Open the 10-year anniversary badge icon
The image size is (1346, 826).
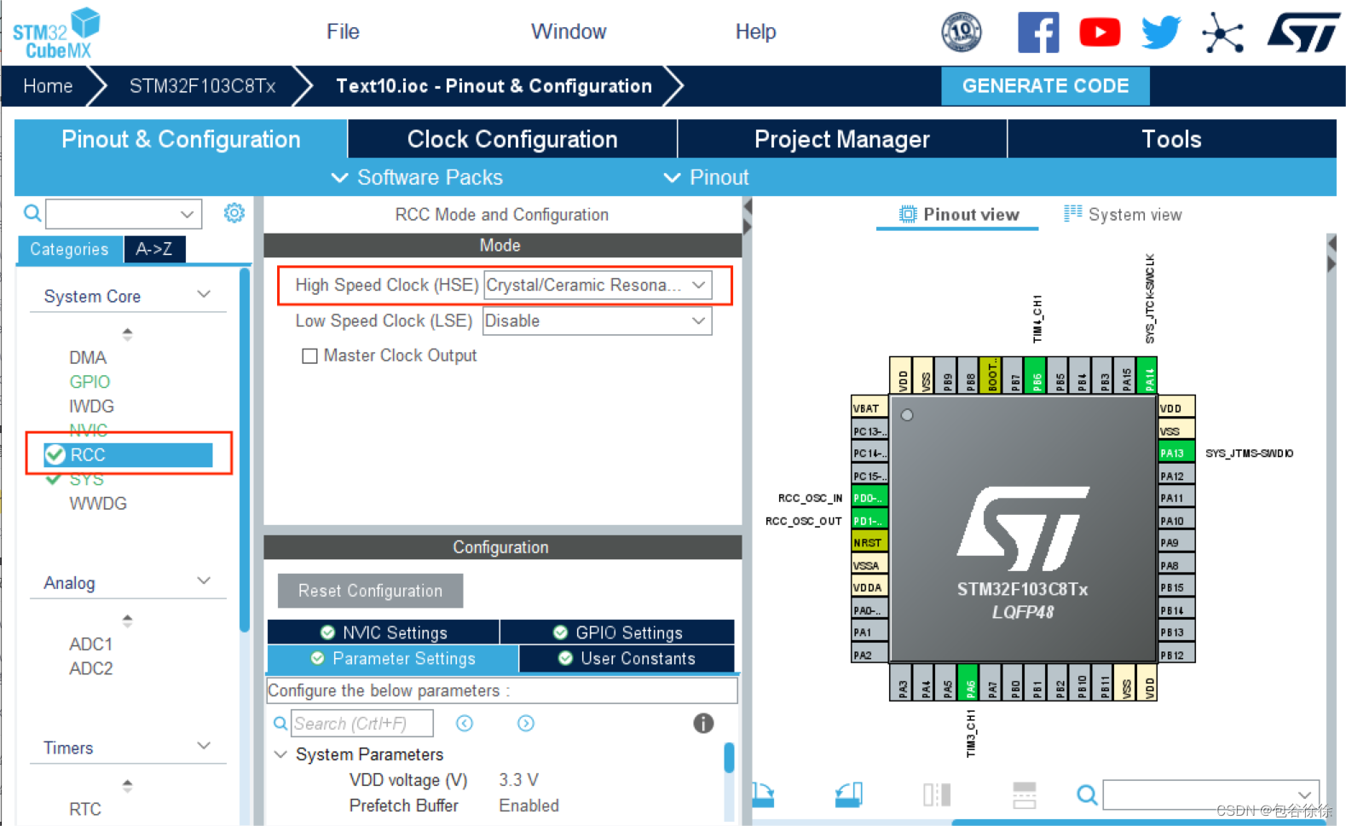(961, 32)
